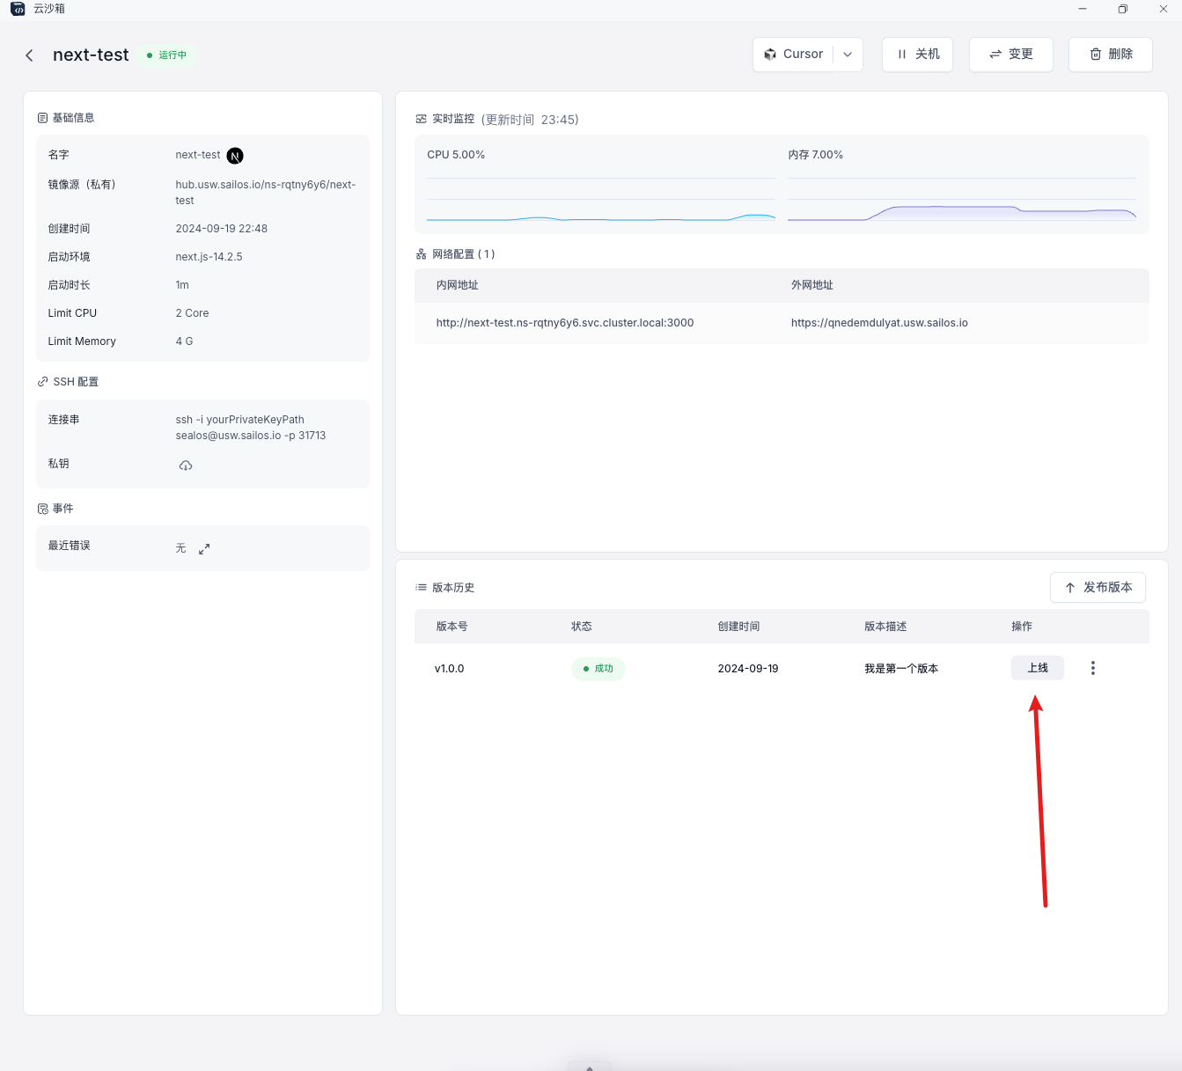Click the 基础信息 section icon

pyautogui.click(x=42, y=118)
